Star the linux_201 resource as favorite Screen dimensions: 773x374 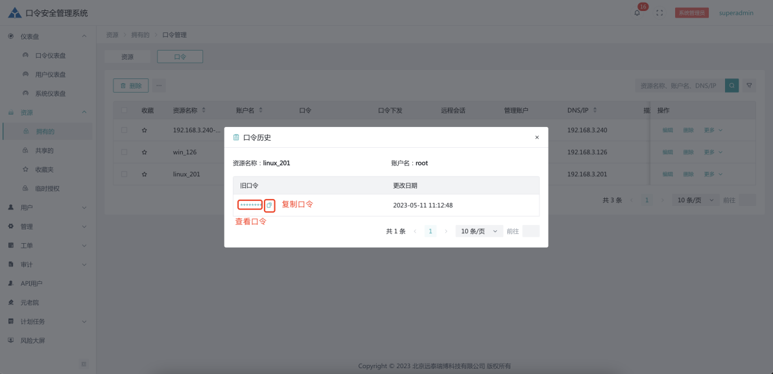tap(145, 174)
